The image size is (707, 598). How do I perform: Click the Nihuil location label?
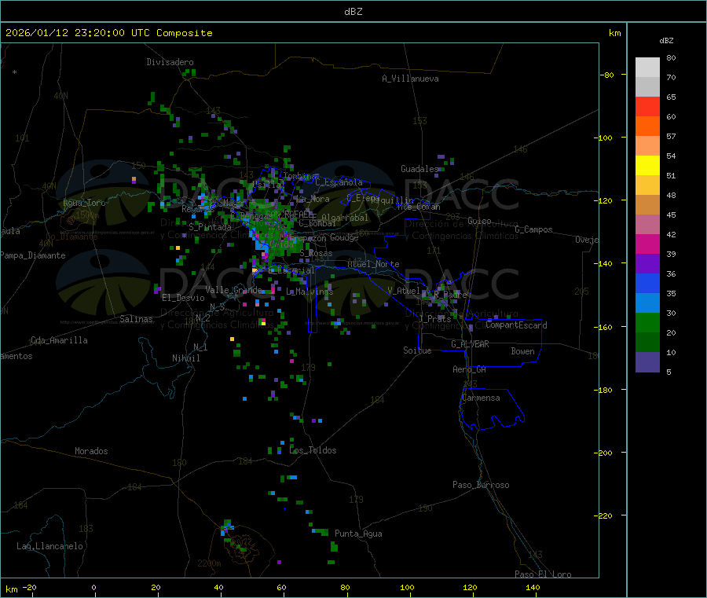(x=185, y=358)
